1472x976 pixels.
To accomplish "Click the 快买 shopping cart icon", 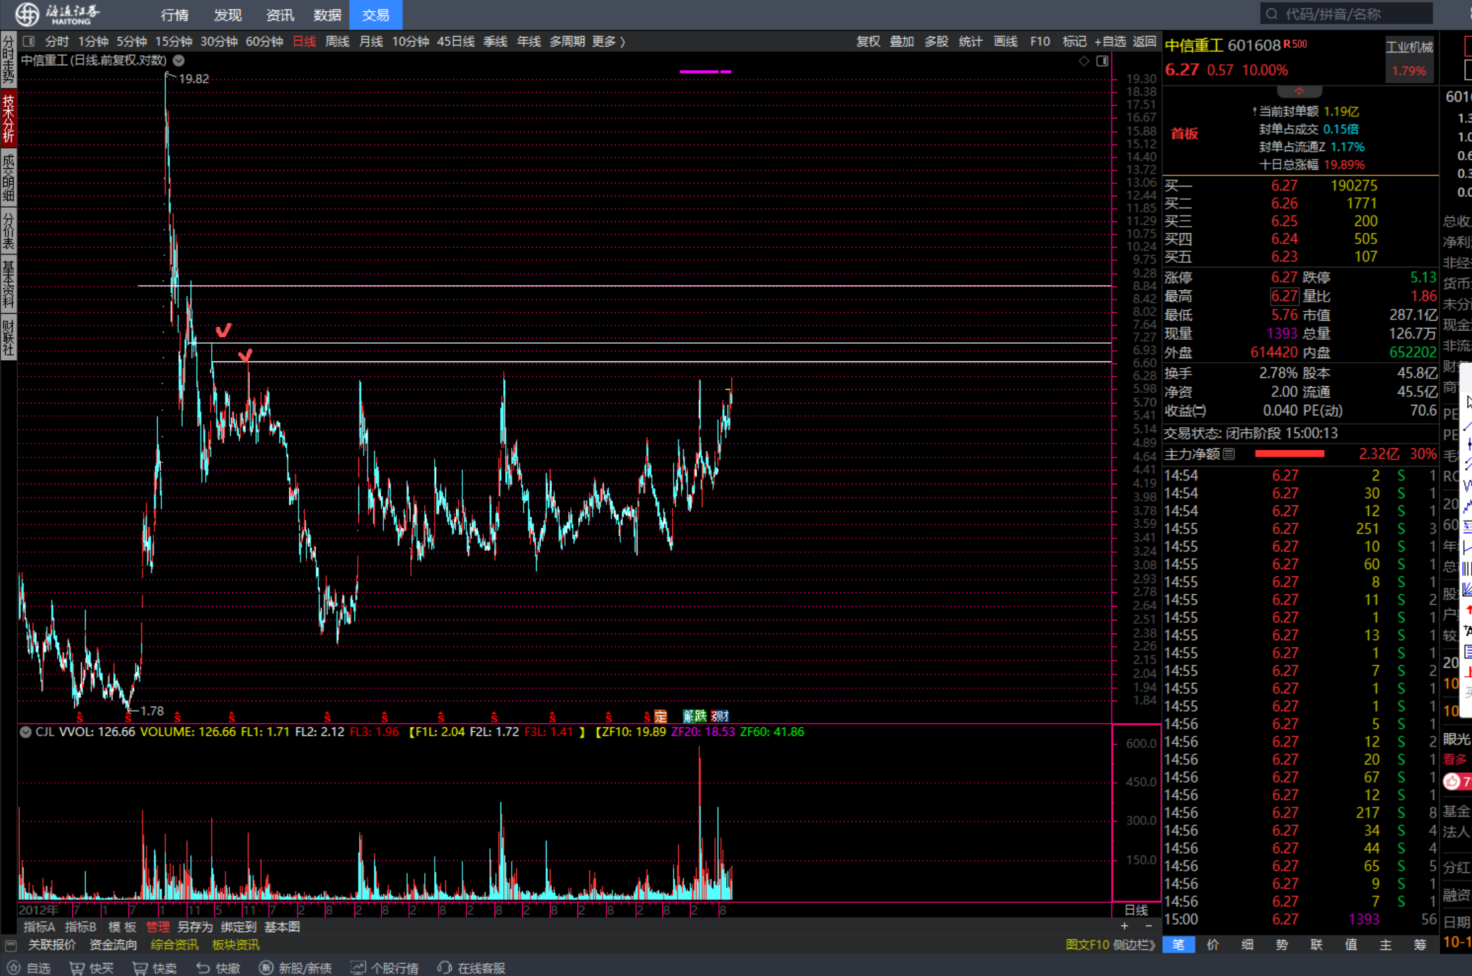I will click(78, 968).
